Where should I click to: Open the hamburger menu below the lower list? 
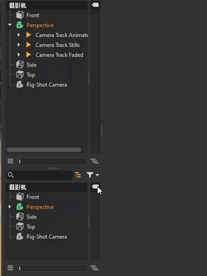pos(10,268)
